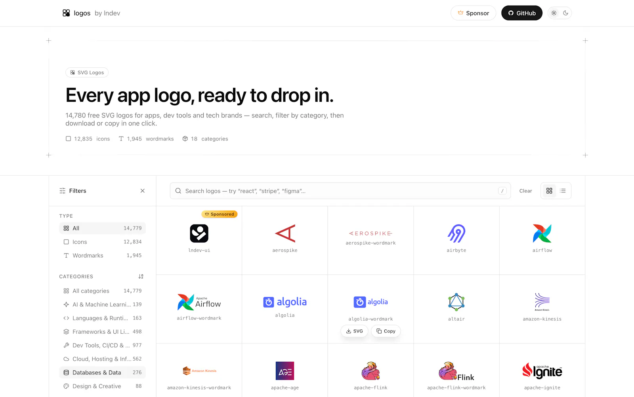Click the Sponsored badge
This screenshot has height=397, width=634.
point(220,214)
